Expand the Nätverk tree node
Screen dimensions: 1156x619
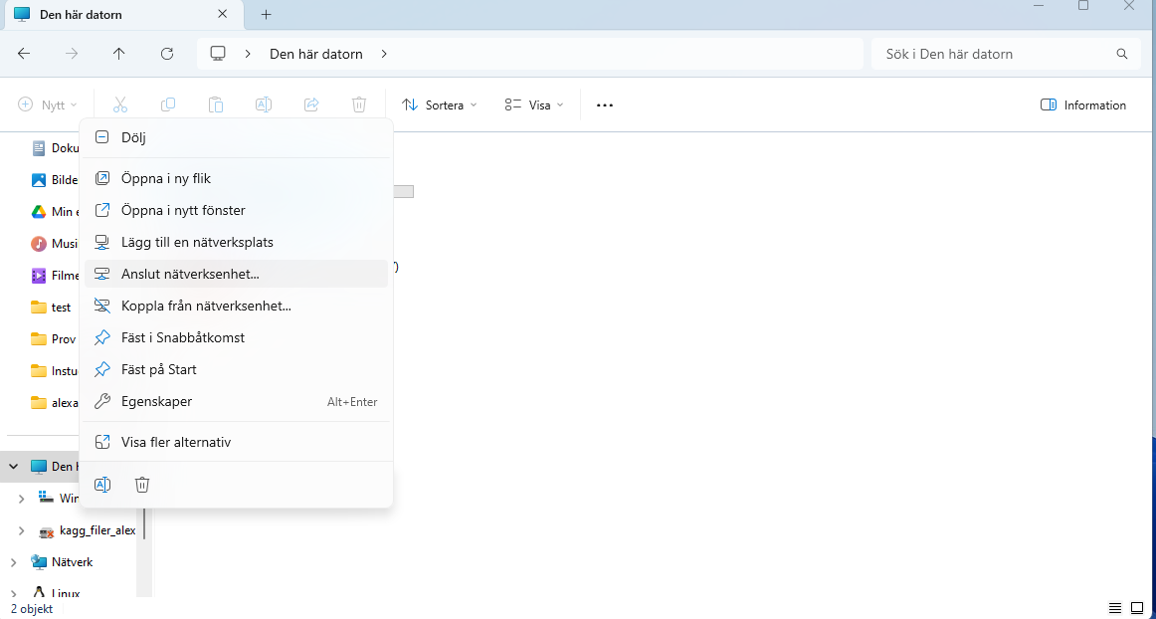click(13, 562)
